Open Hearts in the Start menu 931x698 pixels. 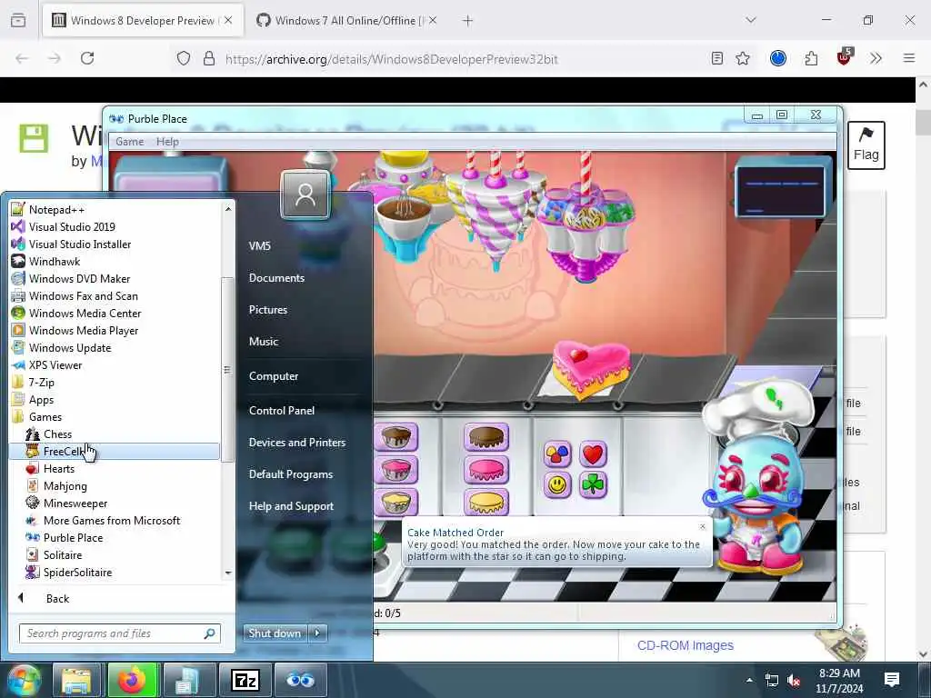(x=114, y=468)
